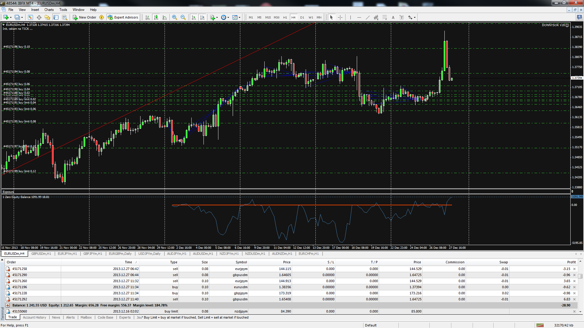584x328 pixels.
Task: Toggle the chart Auto Scroll button
Action: pyautogui.click(x=194, y=17)
